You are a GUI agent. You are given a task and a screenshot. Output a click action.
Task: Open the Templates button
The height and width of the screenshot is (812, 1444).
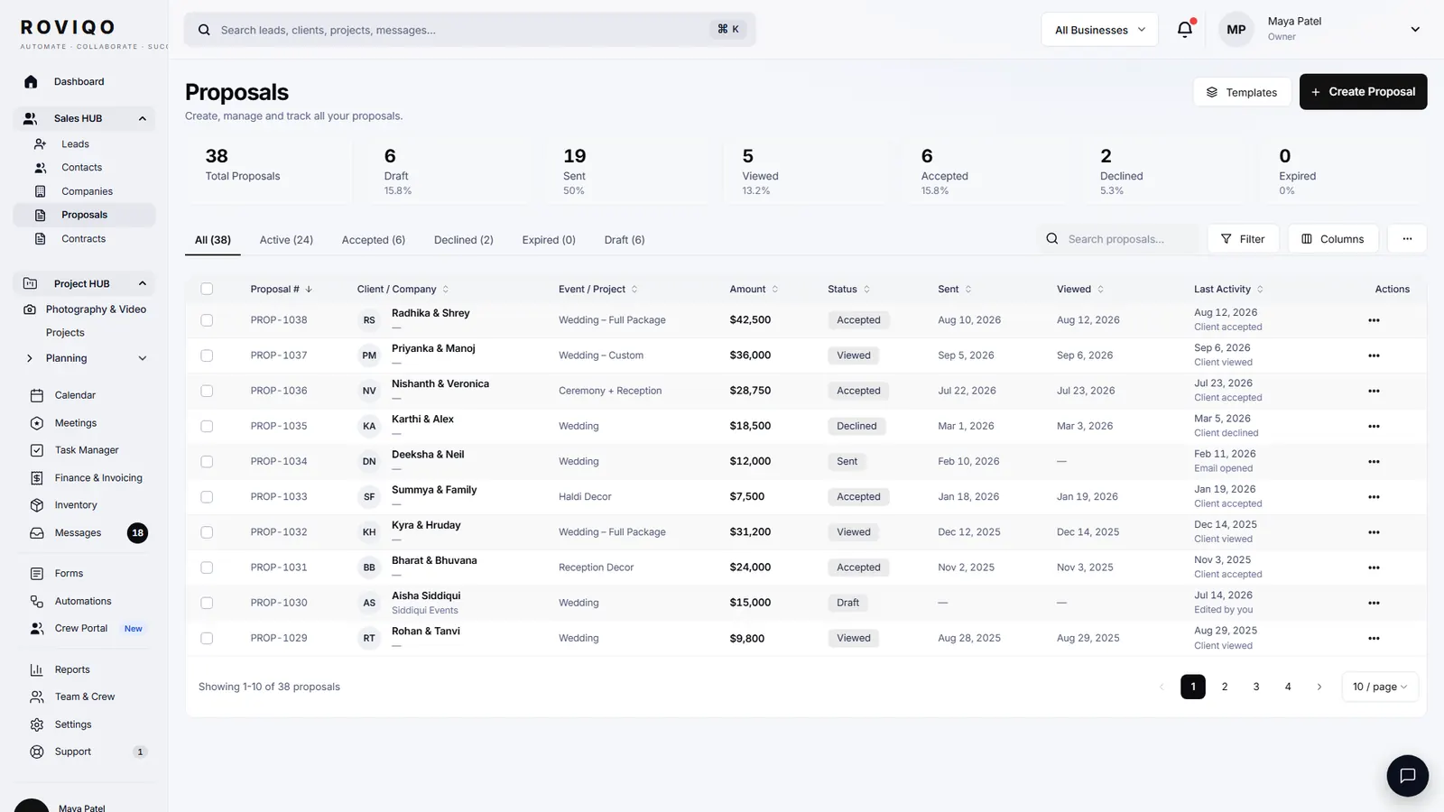[1242, 92]
